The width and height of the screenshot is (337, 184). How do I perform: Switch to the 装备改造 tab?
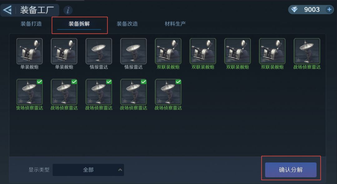coord(127,24)
